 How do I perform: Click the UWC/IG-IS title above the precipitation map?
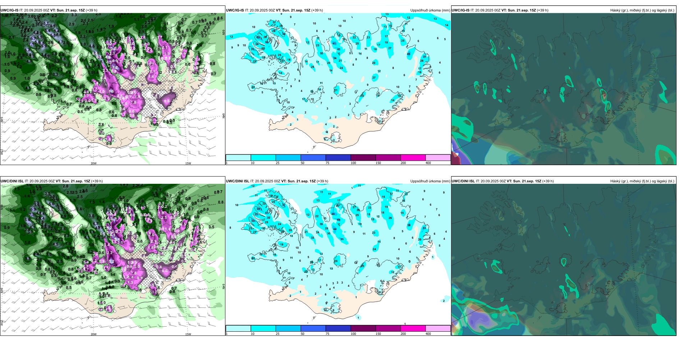(275, 10)
